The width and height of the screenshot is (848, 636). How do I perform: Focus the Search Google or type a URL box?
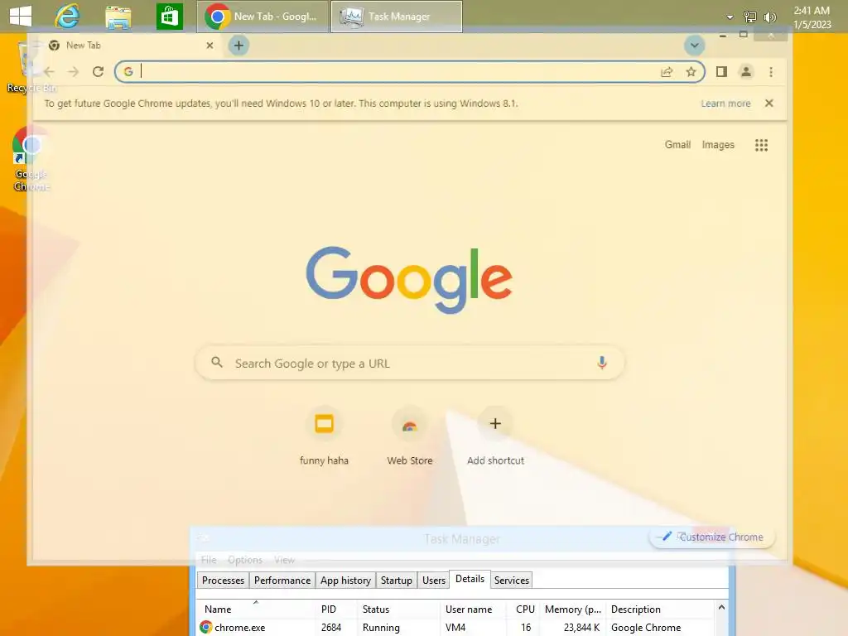409,363
